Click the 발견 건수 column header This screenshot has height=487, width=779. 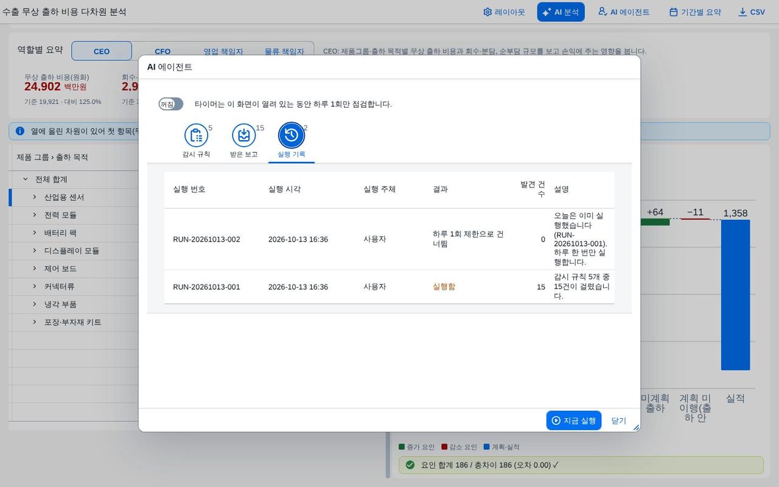click(533, 189)
